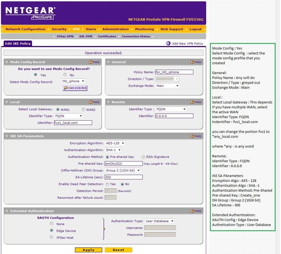Viewport: 281px width, 254px height.
Task: Click the Operation succeeded message
Action: tap(103, 53)
